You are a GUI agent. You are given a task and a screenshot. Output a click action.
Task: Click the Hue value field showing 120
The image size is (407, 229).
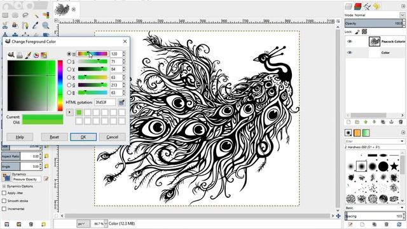(116, 53)
